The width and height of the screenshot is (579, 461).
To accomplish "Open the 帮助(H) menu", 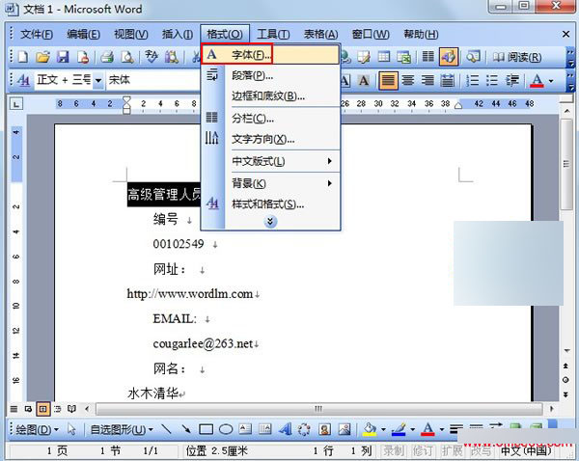I will coord(421,35).
